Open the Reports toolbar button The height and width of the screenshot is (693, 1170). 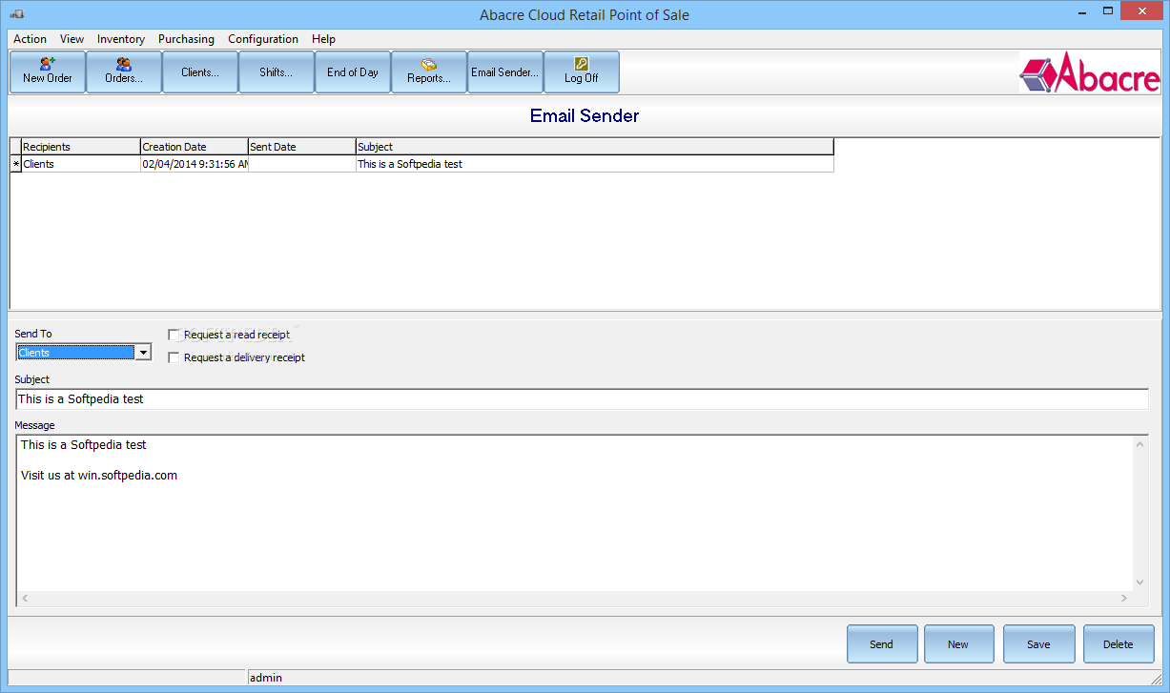pos(429,72)
